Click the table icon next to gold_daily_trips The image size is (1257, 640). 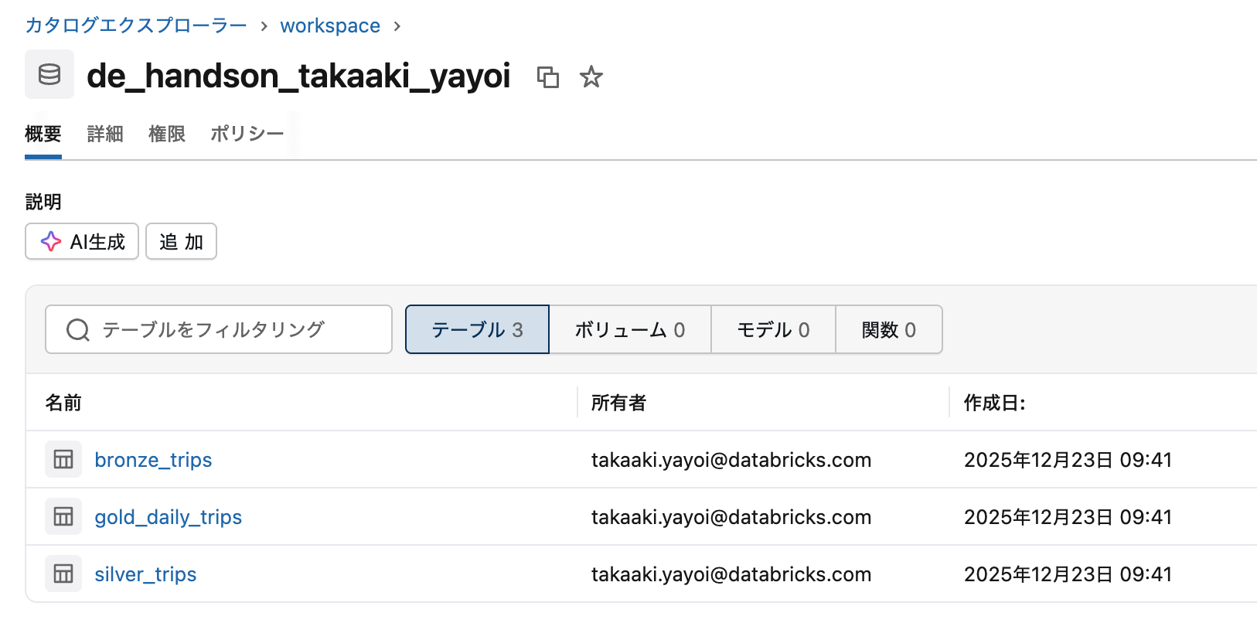click(63, 516)
